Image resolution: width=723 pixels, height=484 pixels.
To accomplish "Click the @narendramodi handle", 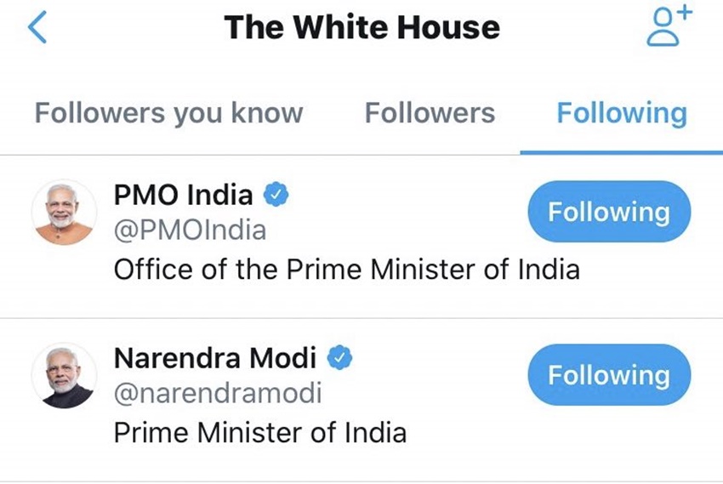I will [x=218, y=394].
